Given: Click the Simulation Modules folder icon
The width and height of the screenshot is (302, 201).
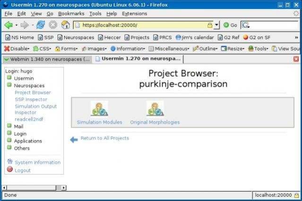Looking at the screenshot, I should coord(99,109).
